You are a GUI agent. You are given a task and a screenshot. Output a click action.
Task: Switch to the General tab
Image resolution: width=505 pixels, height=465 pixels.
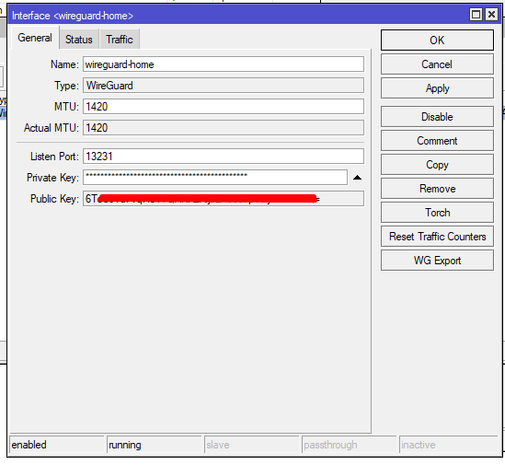click(35, 38)
